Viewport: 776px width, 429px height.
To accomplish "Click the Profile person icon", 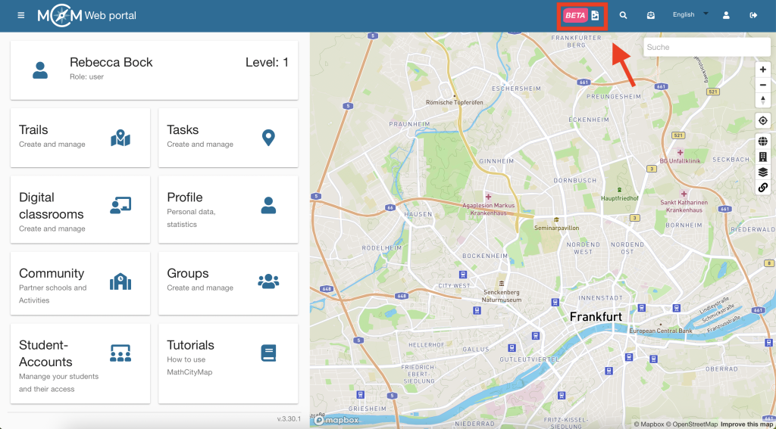I will click(268, 205).
